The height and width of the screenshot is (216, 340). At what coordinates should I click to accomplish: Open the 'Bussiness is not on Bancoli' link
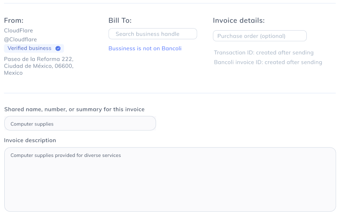click(145, 48)
